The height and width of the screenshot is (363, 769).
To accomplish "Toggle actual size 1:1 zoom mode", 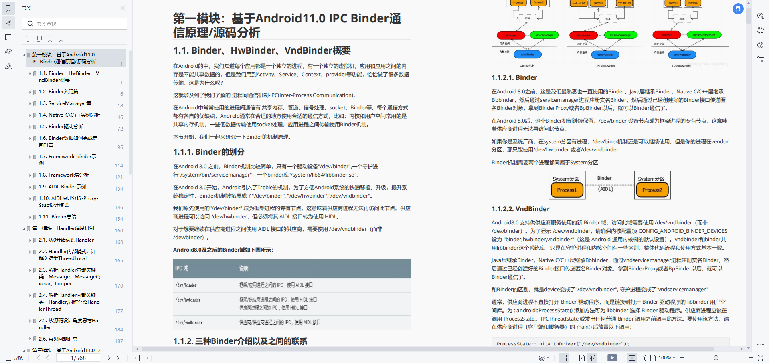I will (x=632, y=358).
